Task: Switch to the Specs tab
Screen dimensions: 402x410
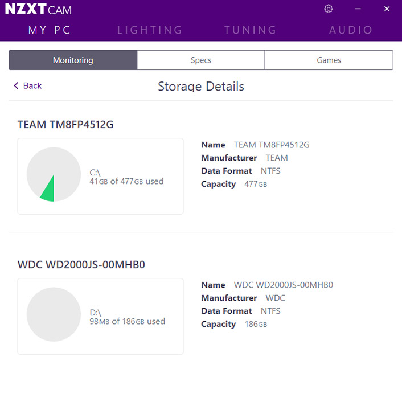Action: [201, 60]
